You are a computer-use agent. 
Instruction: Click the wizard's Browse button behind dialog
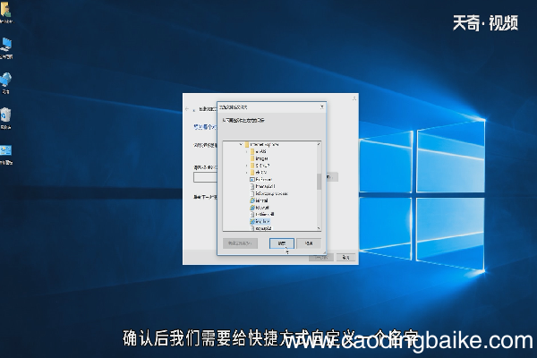click(332, 177)
